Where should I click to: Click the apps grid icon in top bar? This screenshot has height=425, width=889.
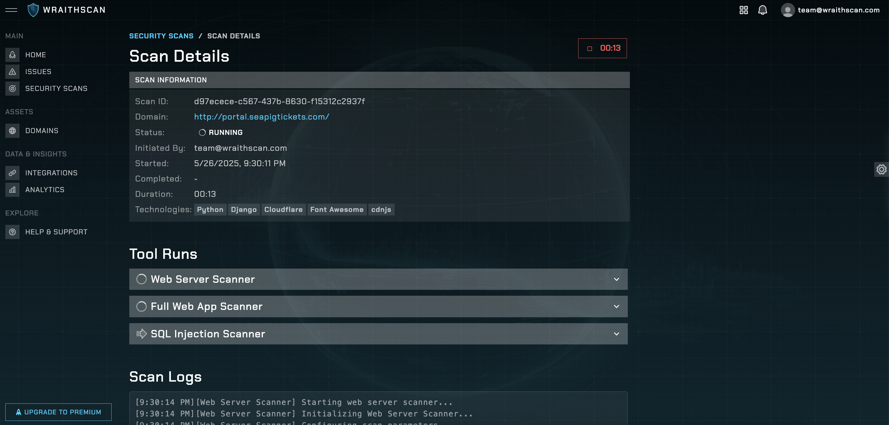coord(744,10)
